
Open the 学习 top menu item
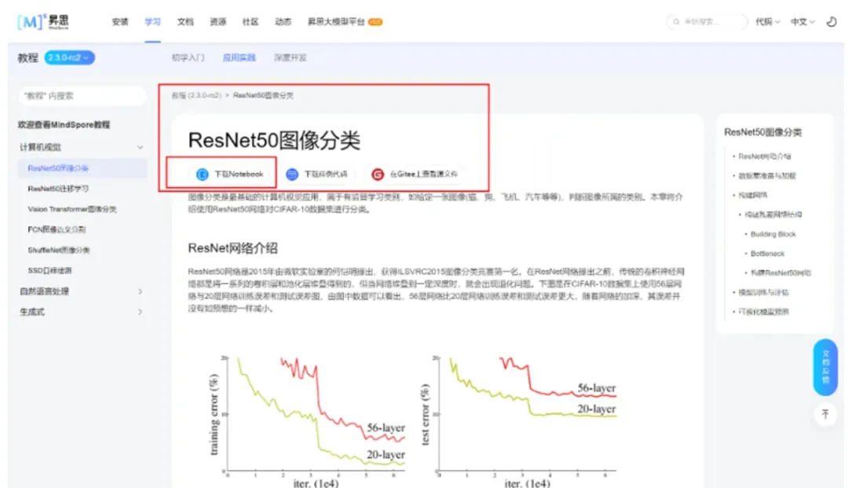click(152, 22)
